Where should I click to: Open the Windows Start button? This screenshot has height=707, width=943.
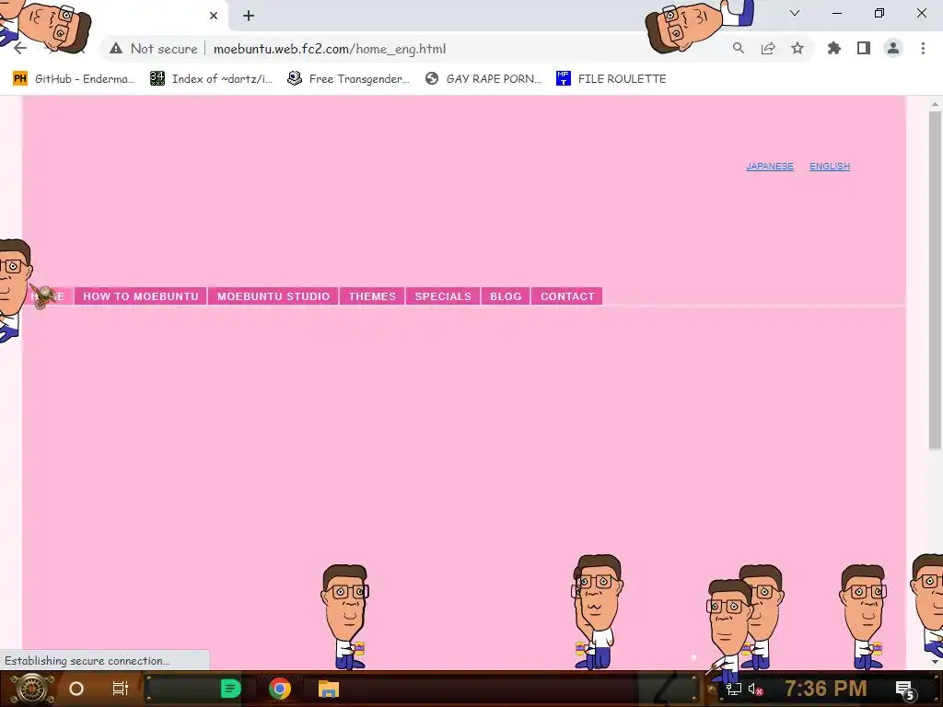(x=31, y=689)
